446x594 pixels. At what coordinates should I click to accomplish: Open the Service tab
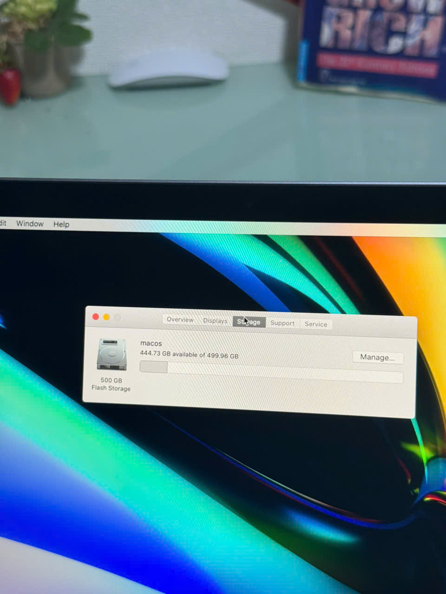tap(316, 324)
